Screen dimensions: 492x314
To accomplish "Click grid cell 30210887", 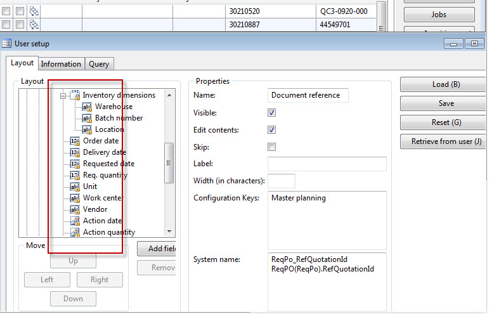I will pyautogui.click(x=271, y=25).
